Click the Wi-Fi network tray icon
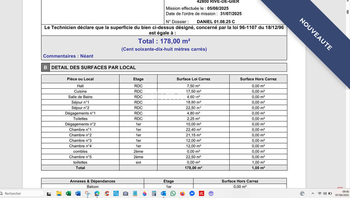Image resolution: width=350 pixels, height=198 pixels. [320, 193]
